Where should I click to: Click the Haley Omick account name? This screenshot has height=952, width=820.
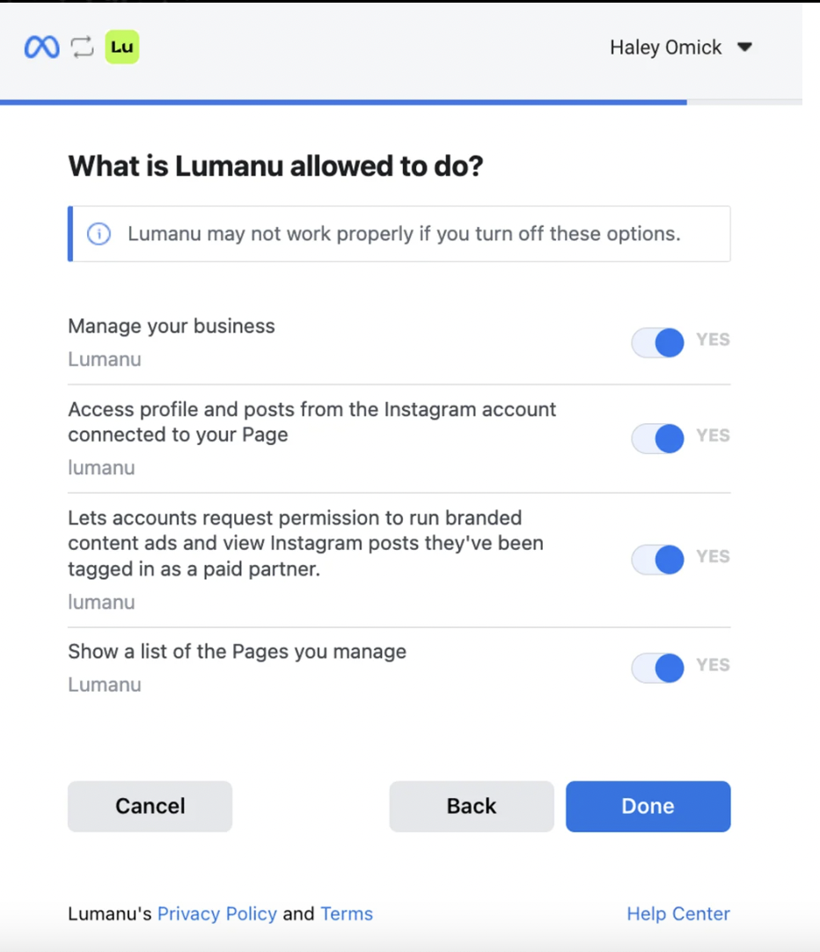pos(665,48)
